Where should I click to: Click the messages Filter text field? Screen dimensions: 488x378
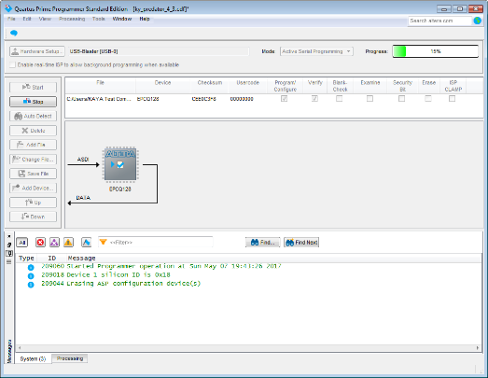tap(155, 243)
